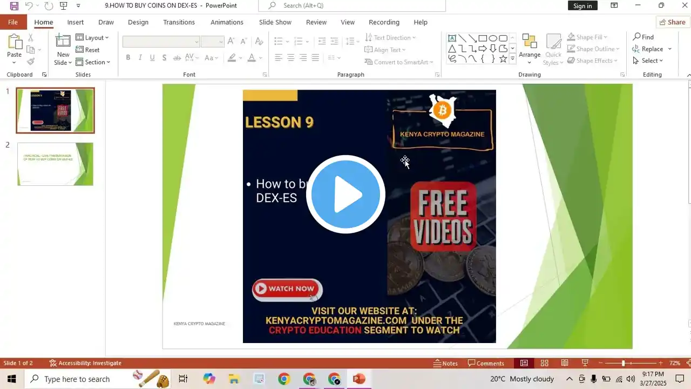The height and width of the screenshot is (389, 691).
Task: Click the Reset slide icon
Action: click(x=87, y=50)
